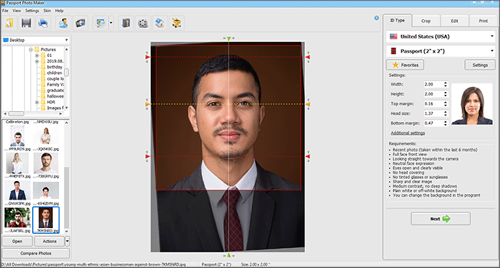Select the thumbnail ending 738GRFU.jpg

tap(46, 165)
